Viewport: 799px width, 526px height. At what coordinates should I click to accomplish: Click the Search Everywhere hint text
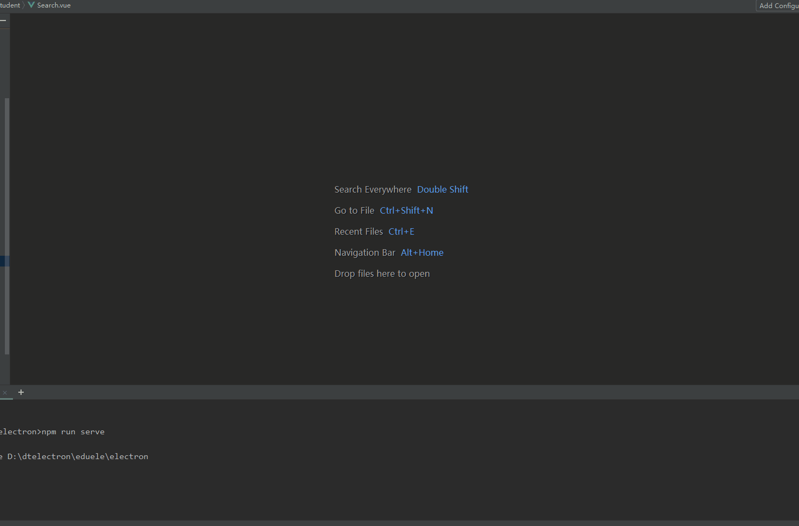pos(373,189)
